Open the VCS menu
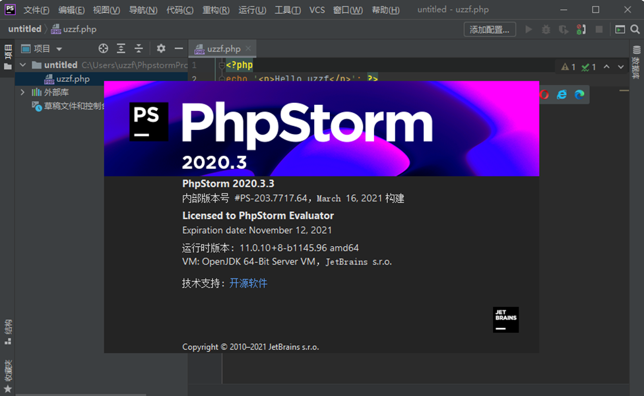 coord(317,10)
